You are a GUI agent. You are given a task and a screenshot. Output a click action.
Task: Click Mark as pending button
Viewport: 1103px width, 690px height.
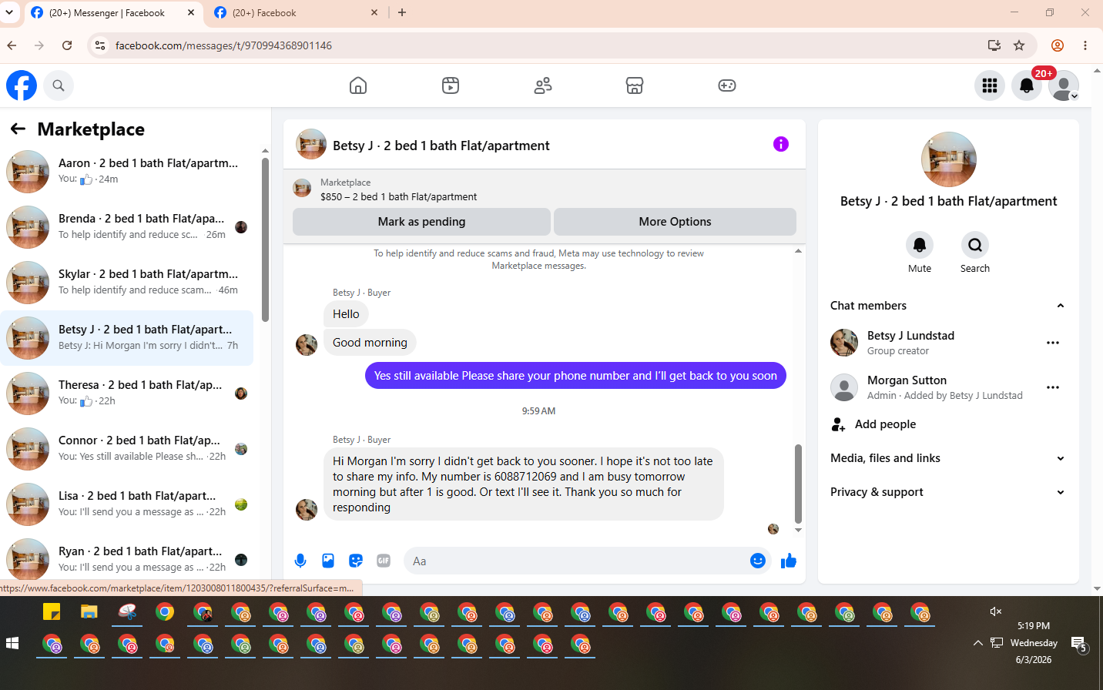[421, 222]
